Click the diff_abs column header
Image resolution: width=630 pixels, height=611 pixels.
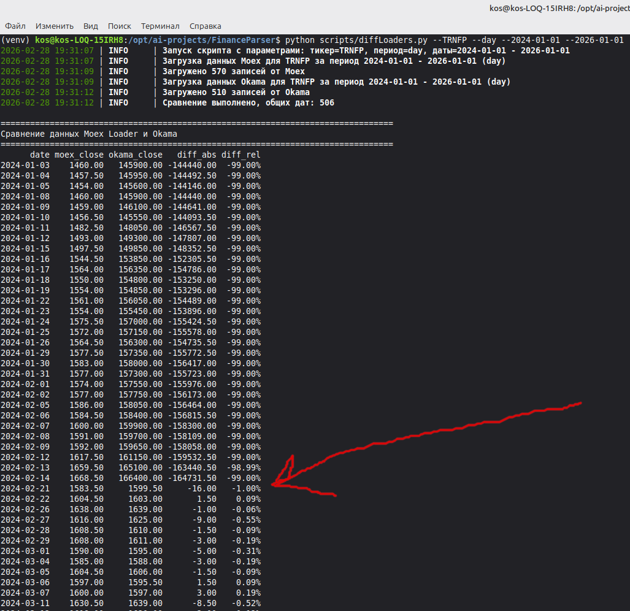(x=196, y=155)
